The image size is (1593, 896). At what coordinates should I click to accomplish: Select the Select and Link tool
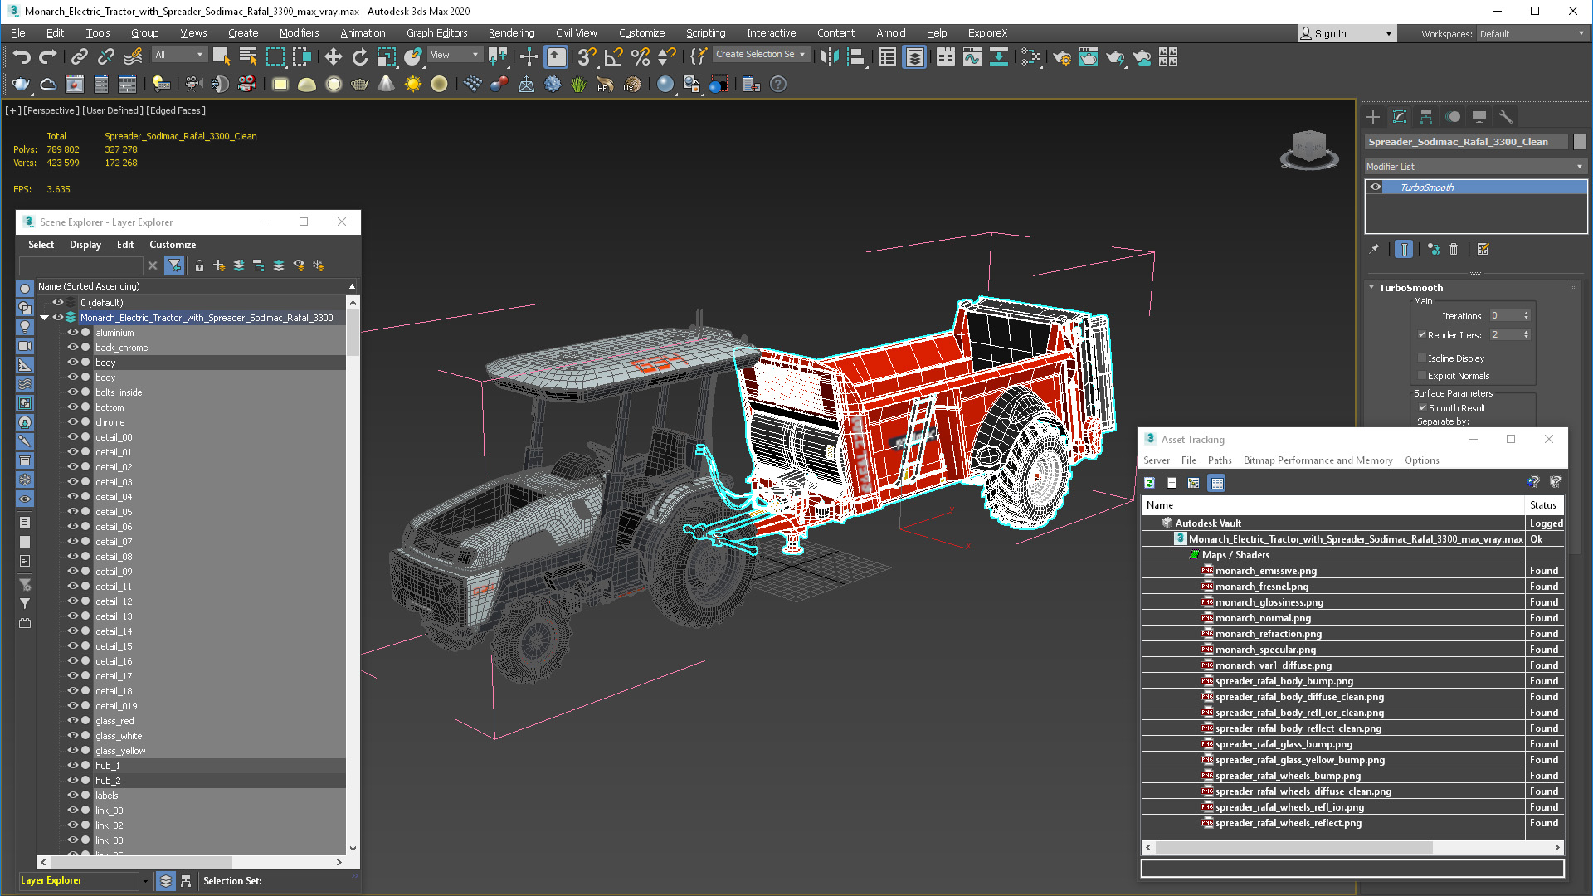click(79, 56)
